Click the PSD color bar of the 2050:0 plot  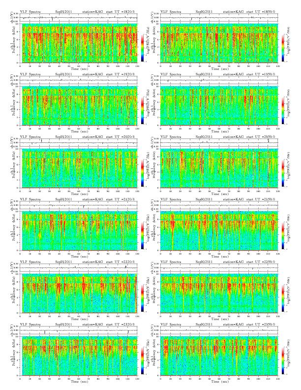(283, 173)
